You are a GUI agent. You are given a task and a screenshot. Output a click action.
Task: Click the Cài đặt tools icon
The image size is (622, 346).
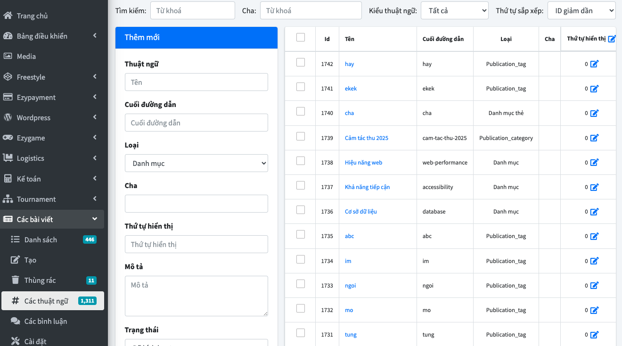[15, 341]
